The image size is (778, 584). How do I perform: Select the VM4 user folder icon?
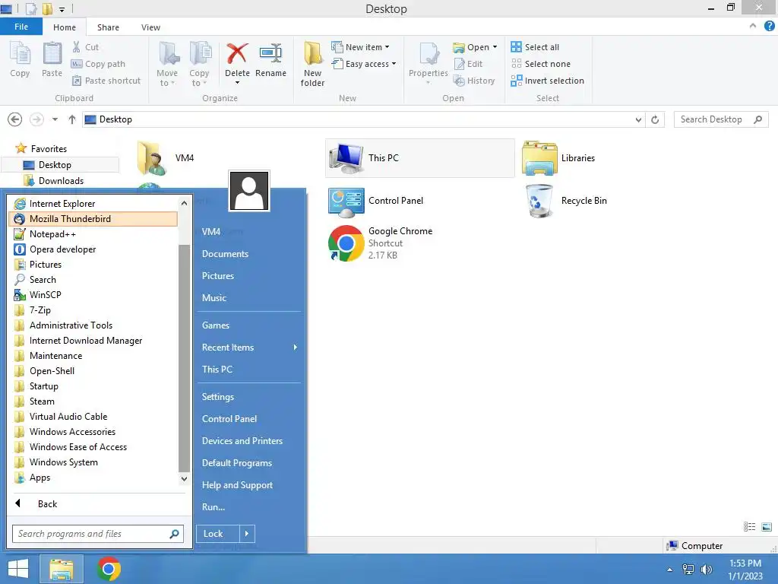[151, 158]
